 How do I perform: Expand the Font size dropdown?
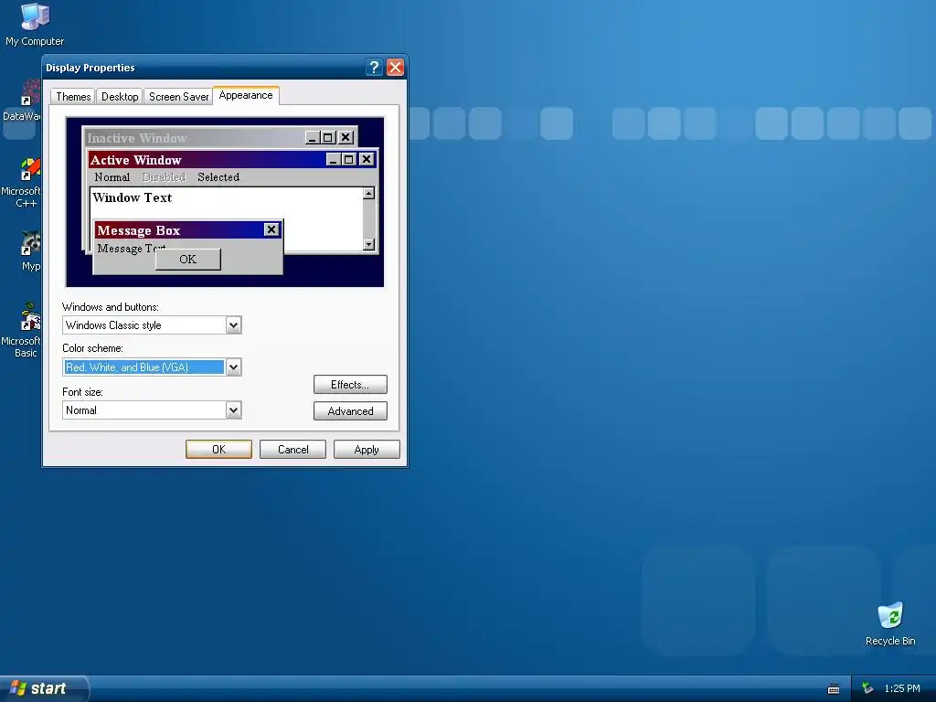pyautogui.click(x=233, y=410)
